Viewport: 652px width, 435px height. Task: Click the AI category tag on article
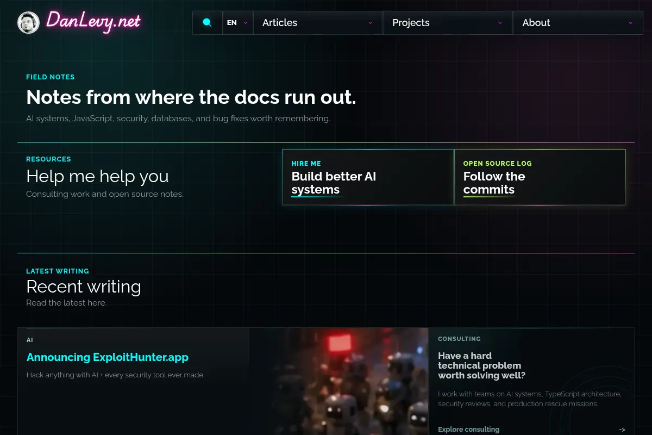(x=30, y=340)
